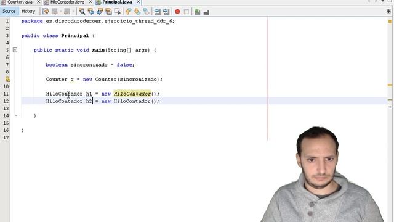The height and width of the screenshot is (222, 394).
Task: Click current line marker in error stripe
Action: (x=390, y=107)
